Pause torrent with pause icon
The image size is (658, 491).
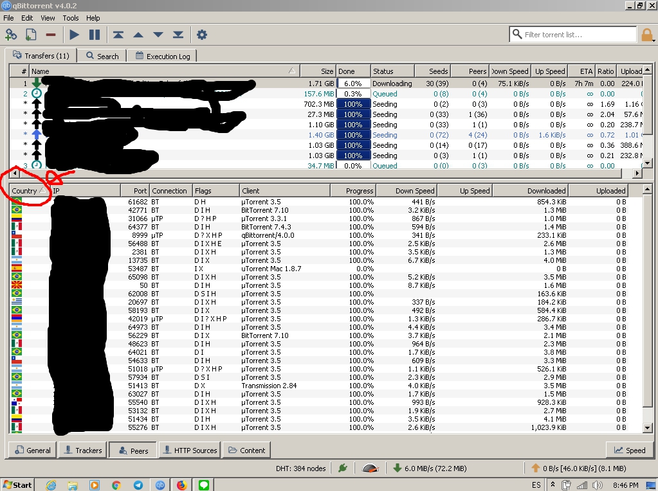[95, 35]
